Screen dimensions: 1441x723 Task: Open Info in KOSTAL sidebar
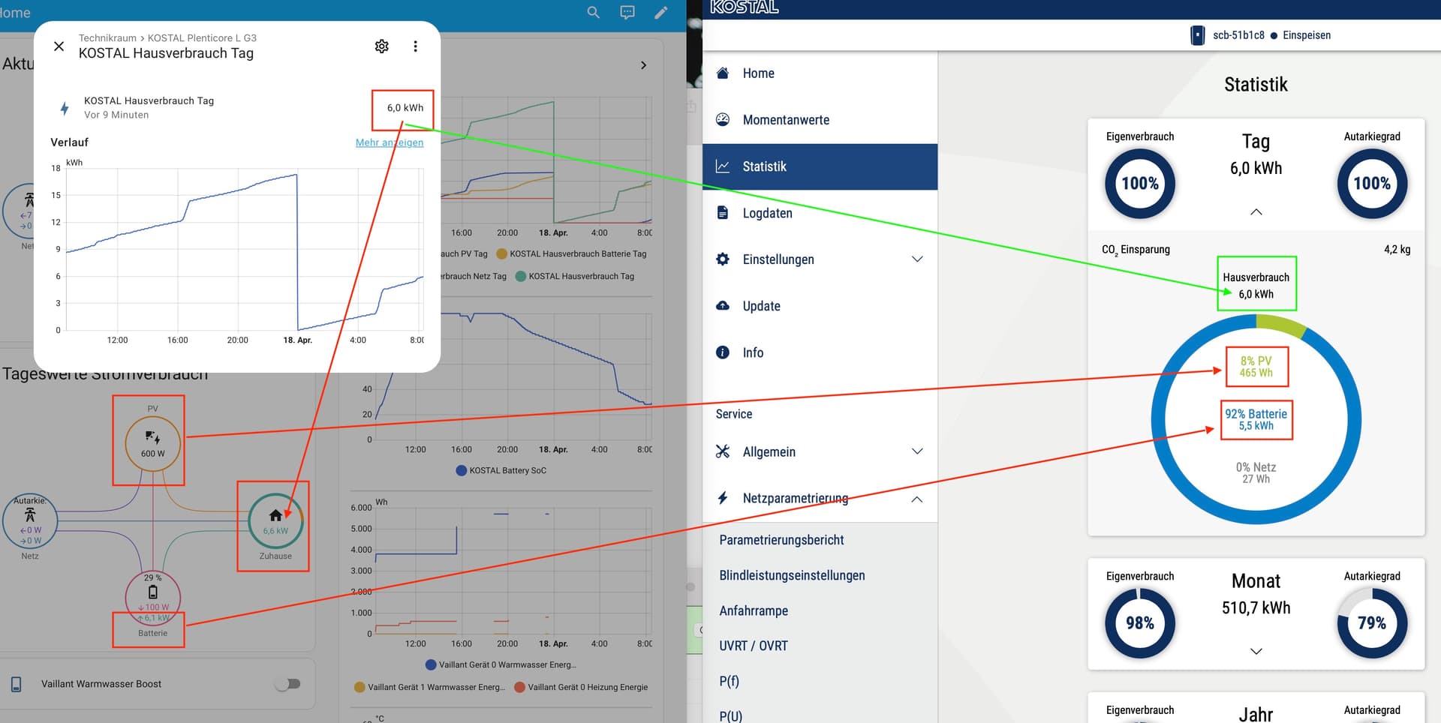tap(820, 352)
